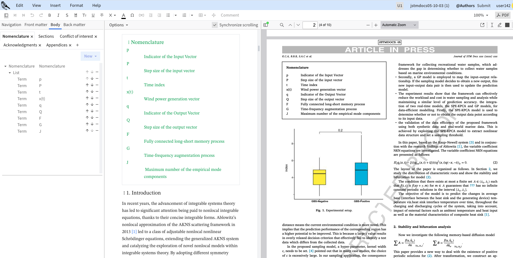Collapse the List tree node
Viewport: 513px width, 258px height.
pyautogui.click(x=10, y=73)
